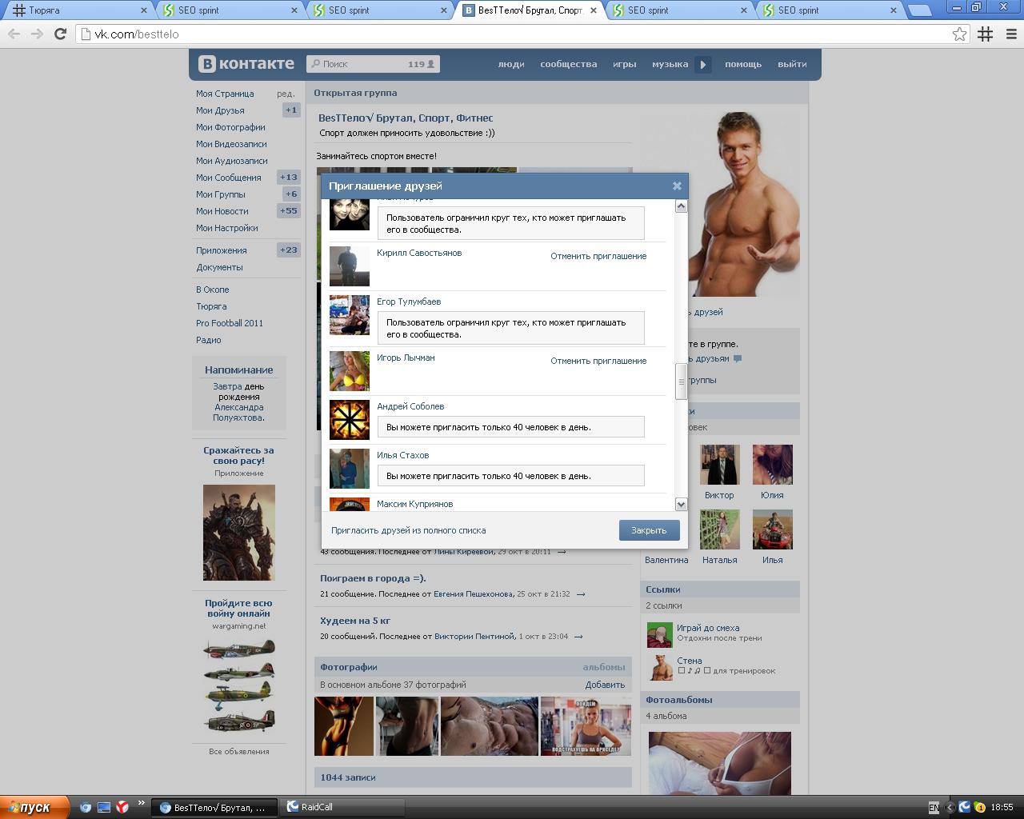Switch to the Тюряга browser tab
This screenshot has height=819, width=1024.
(x=78, y=10)
